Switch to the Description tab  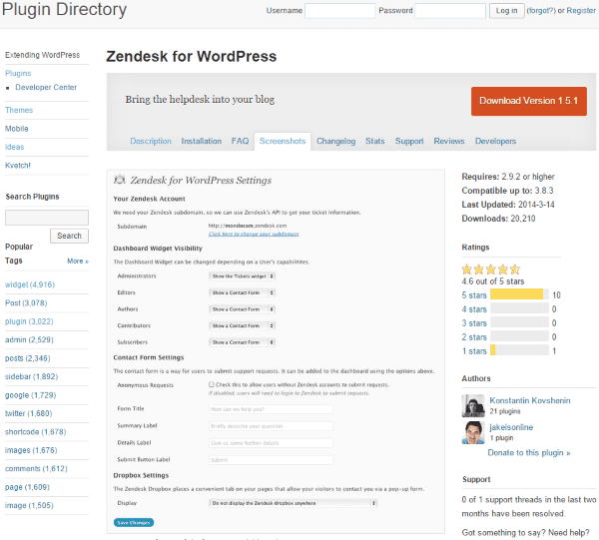tap(151, 141)
